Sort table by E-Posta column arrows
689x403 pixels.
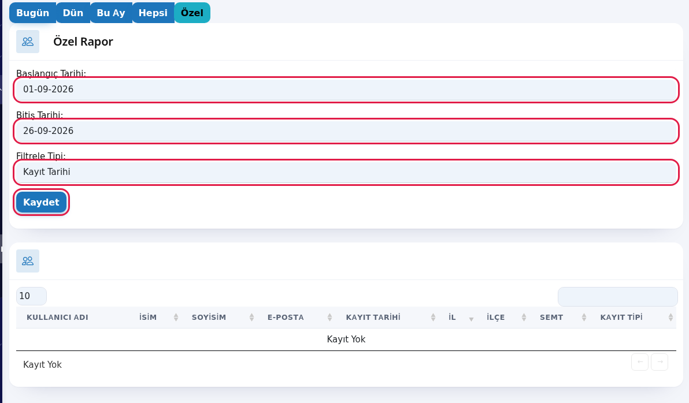329,318
